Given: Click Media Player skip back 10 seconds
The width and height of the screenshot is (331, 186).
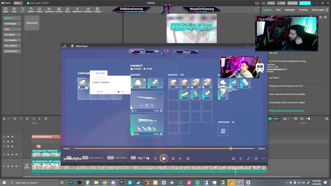Looking at the screenshot, I should tap(155, 158).
